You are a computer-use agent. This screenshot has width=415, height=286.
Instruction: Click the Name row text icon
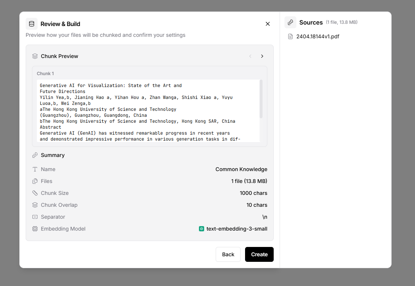(35, 169)
